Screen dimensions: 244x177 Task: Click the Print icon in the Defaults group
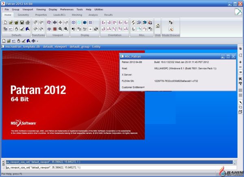point(28,22)
